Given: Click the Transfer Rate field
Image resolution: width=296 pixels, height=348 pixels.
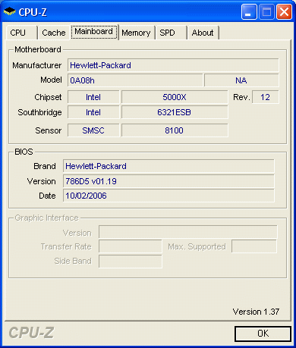Looking at the screenshot, I should tap(131, 246).
